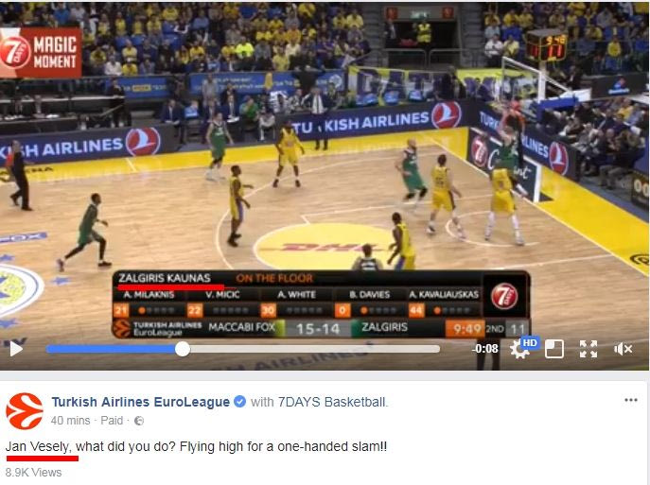Click the remaining time -0:08 indicator

485,349
